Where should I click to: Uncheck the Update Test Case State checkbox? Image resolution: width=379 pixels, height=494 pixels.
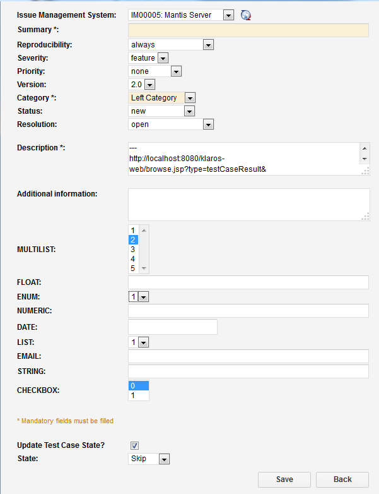[x=134, y=445]
